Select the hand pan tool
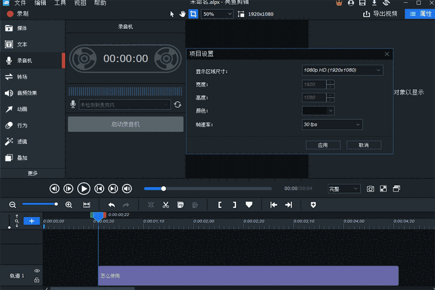 [x=183, y=14]
